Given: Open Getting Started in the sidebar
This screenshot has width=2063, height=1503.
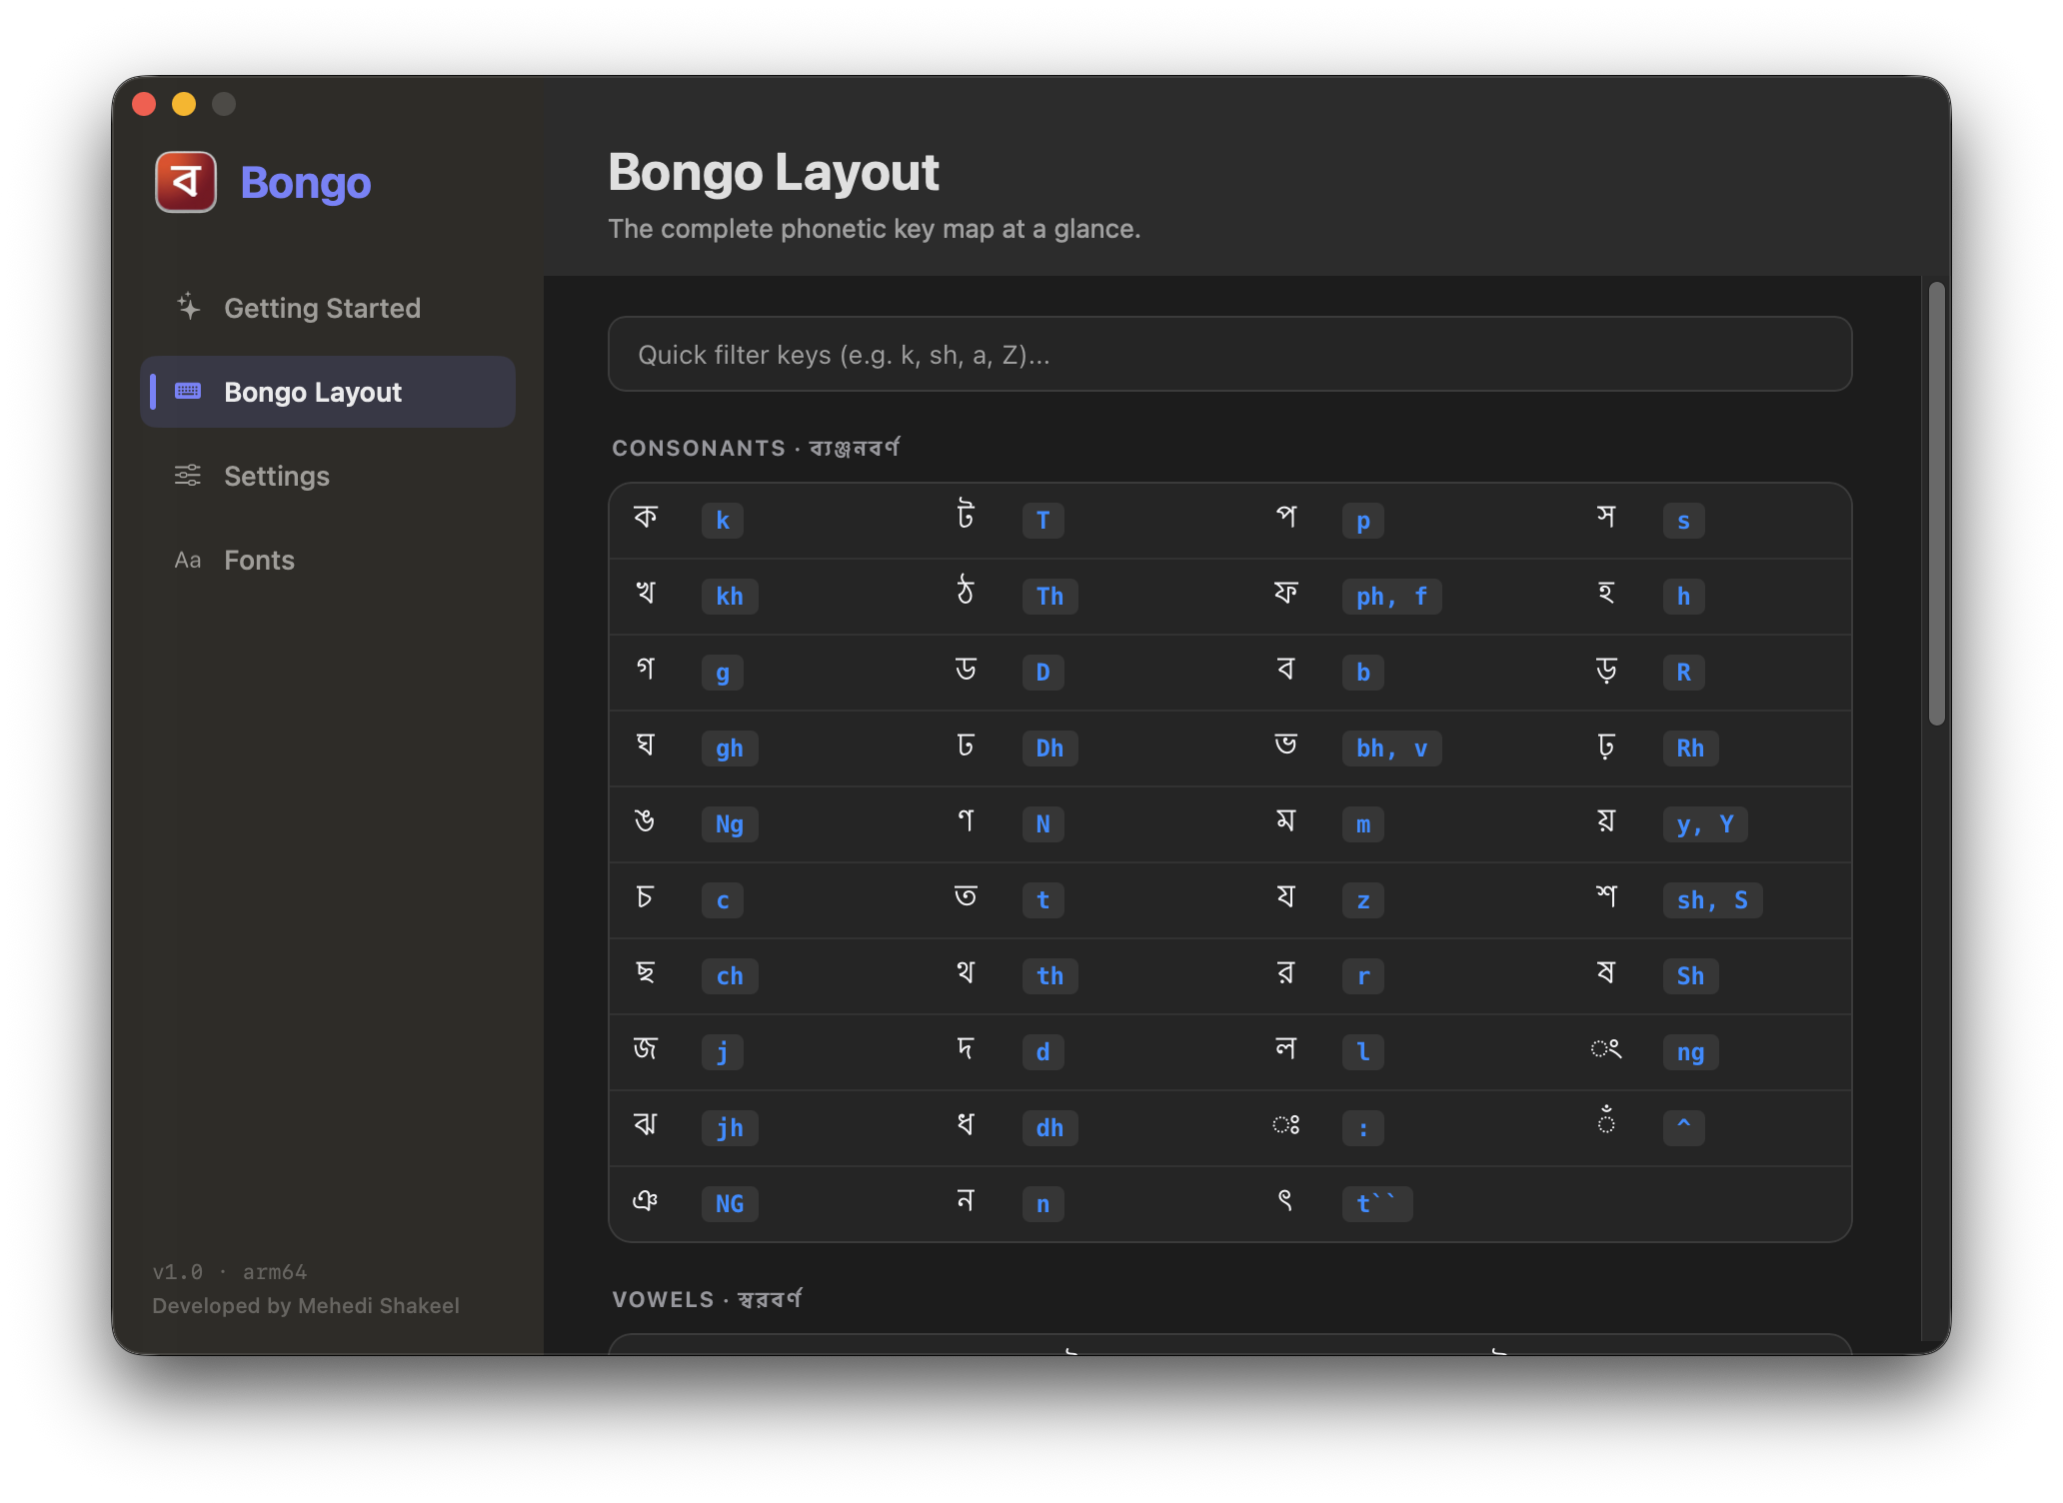Looking at the screenshot, I should pyautogui.click(x=328, y=308).
